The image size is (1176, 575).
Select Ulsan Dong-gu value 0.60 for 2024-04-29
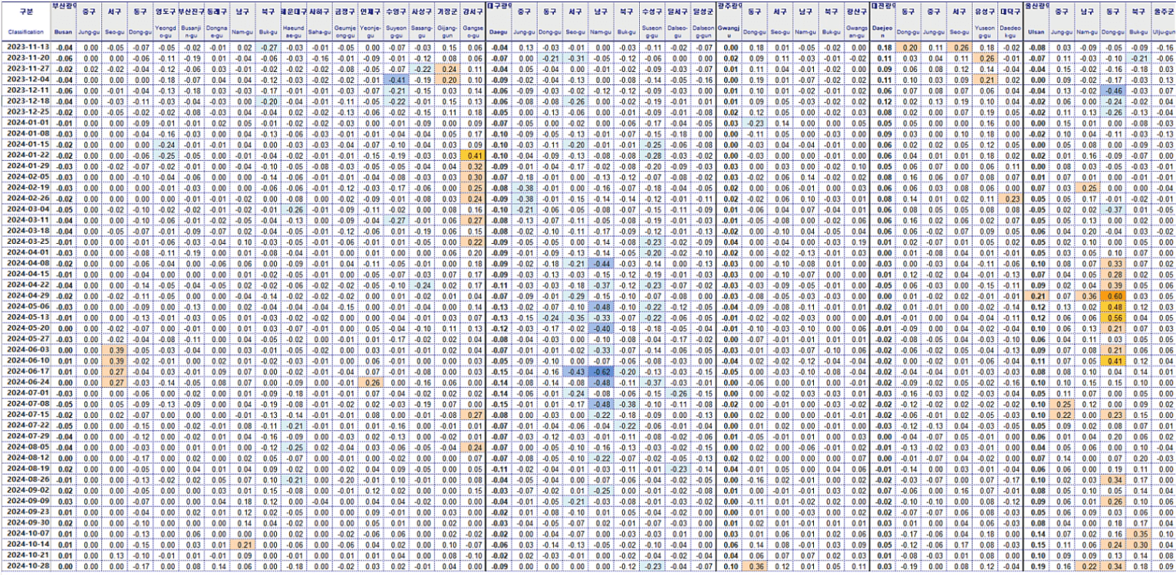tap(1113, 294)
